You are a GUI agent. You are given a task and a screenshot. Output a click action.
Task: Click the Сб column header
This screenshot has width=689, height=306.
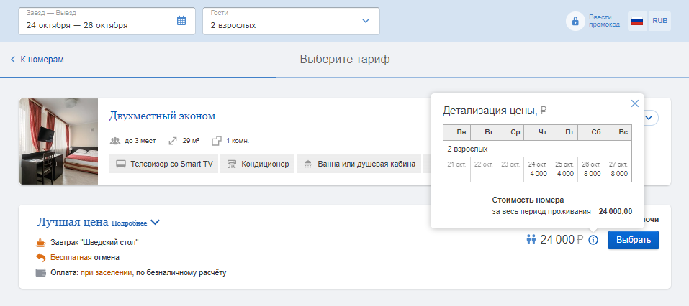tap(592, 132)
